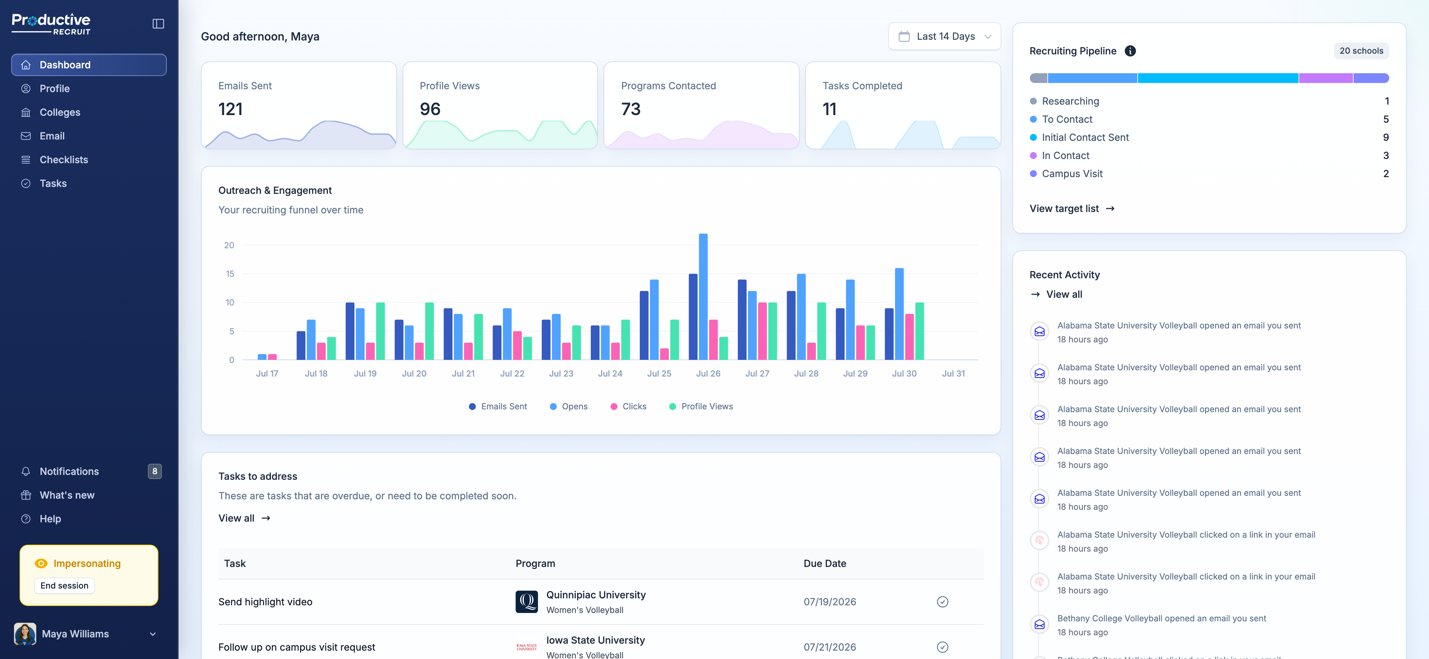1429x659 pixels.
Task: Open Email section in sidebar
Action: point(89,136)
